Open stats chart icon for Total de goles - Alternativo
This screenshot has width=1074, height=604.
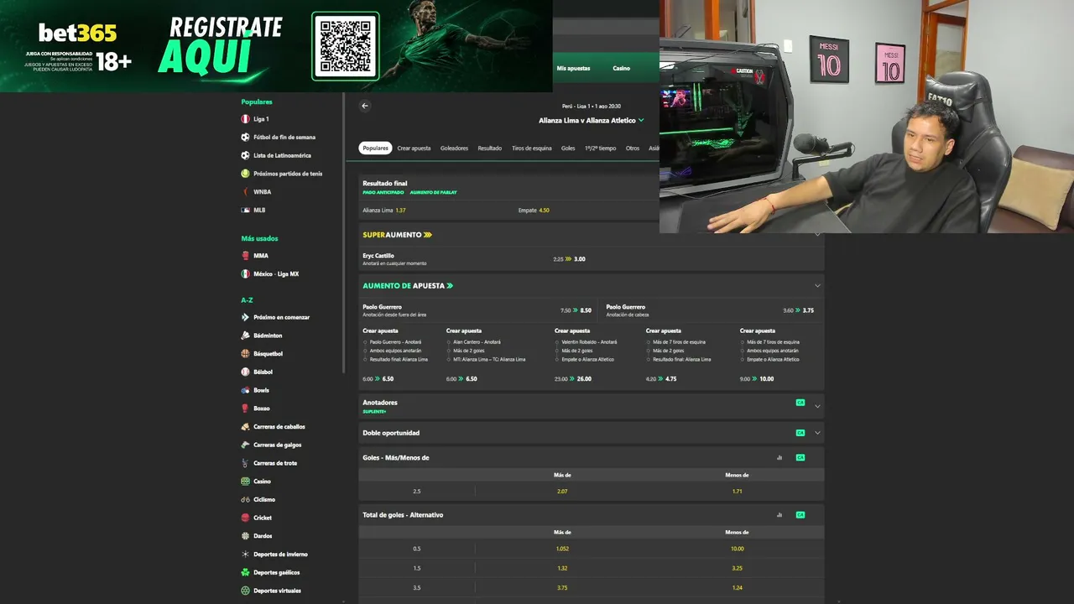point(779,515)
